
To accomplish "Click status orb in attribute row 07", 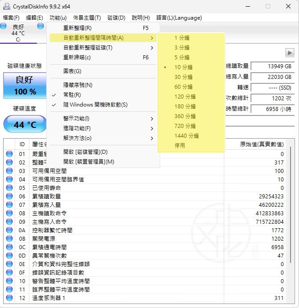I will pos(9,205).
